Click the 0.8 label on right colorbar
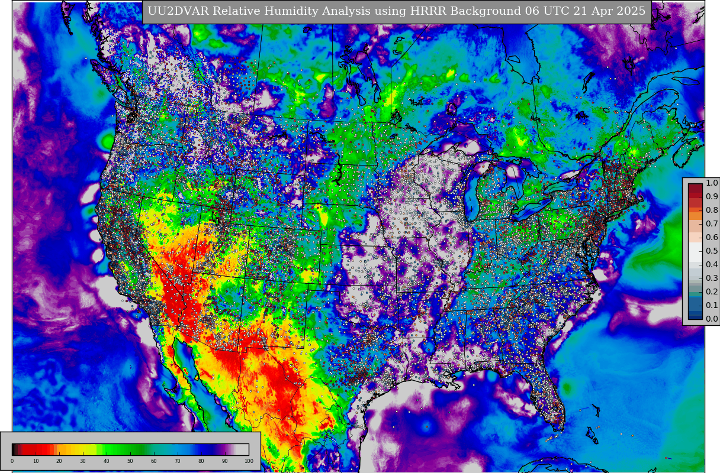This screenshot has height=473, width=720. (x=712, y=210)
